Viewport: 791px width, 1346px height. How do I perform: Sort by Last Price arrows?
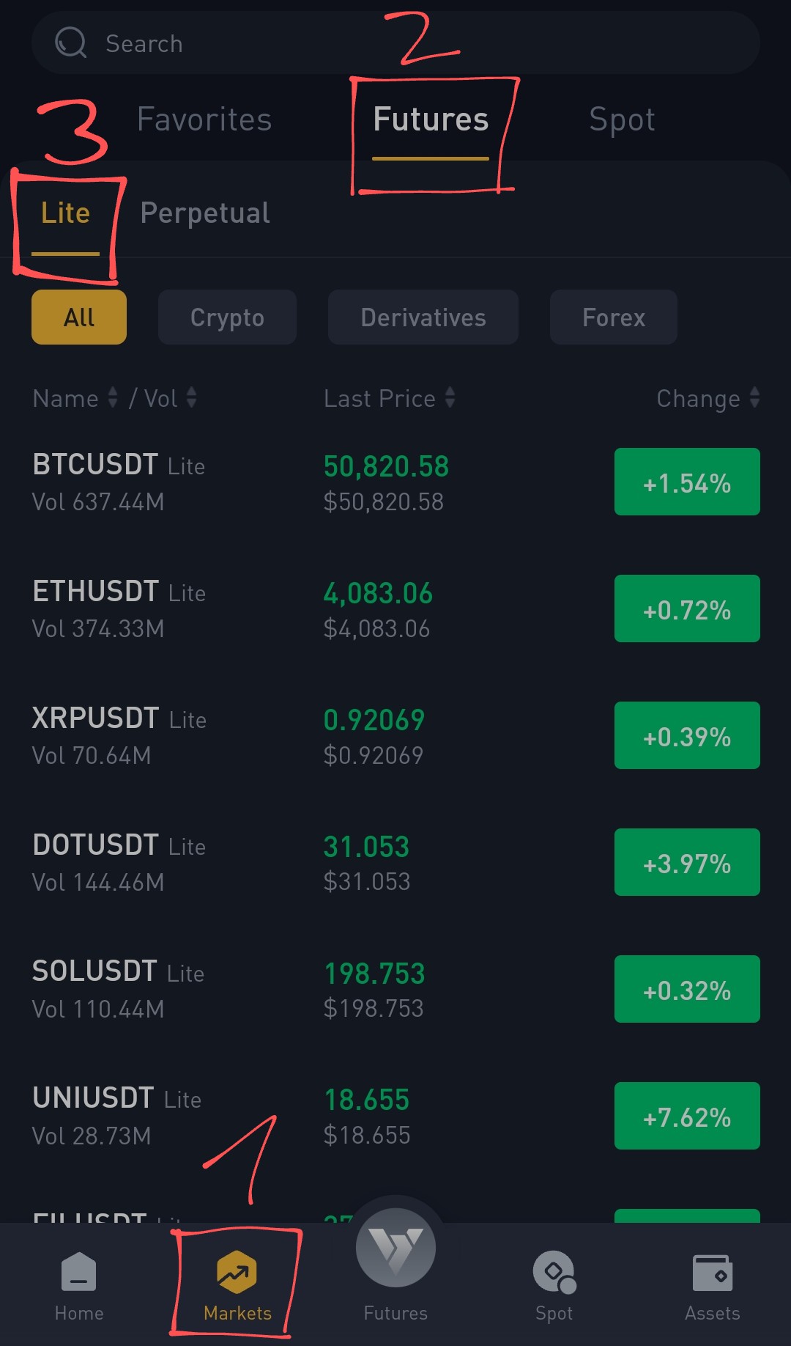click(x=450, y=397)
